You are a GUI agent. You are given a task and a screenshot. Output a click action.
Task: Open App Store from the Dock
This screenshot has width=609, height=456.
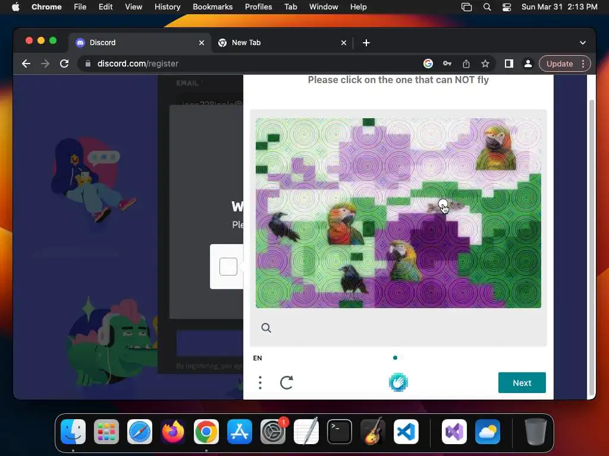[240, 432]
